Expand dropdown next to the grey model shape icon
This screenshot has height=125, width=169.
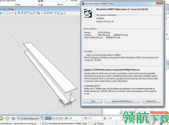[x=16, y=118]
